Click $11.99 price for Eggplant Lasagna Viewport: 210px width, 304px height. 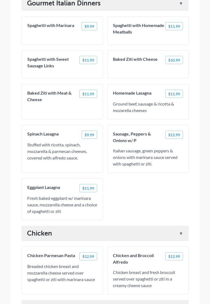click(88, 188)
